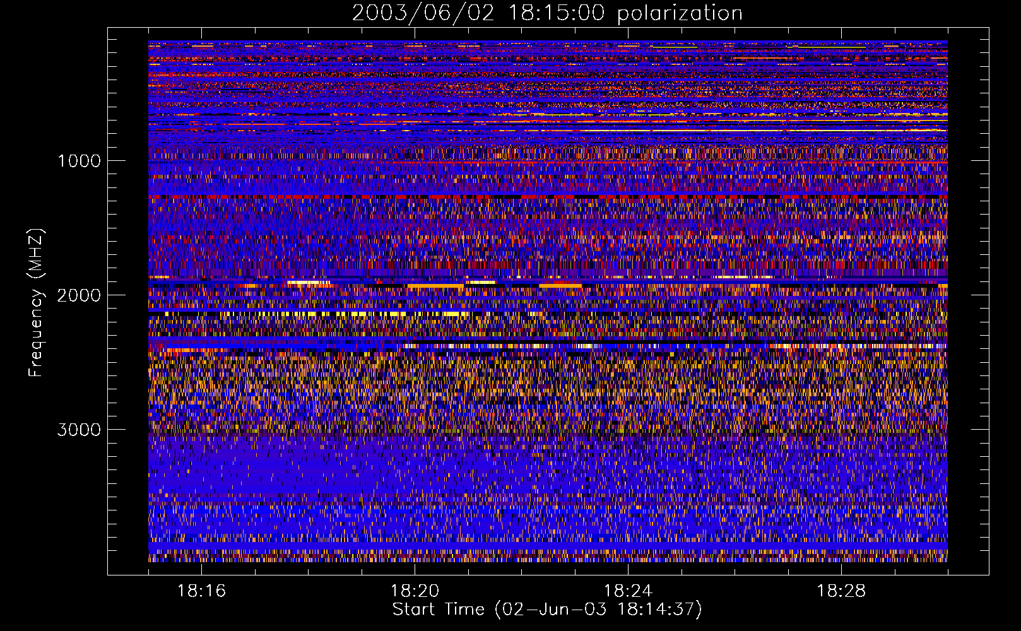Viewport: 1021px width, 631px height.
Task: Click the 18:28 time tick label
Action: [841, 591]
